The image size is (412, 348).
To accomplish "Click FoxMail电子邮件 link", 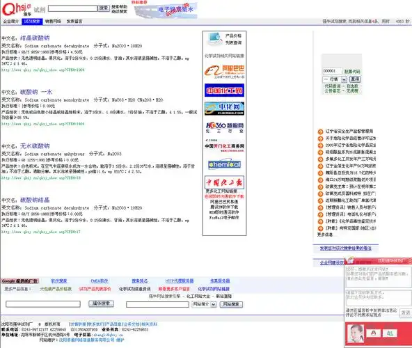I will pos(224,218).
